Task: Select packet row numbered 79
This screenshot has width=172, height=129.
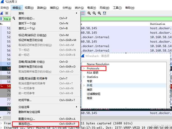Action: pos(86,113)
